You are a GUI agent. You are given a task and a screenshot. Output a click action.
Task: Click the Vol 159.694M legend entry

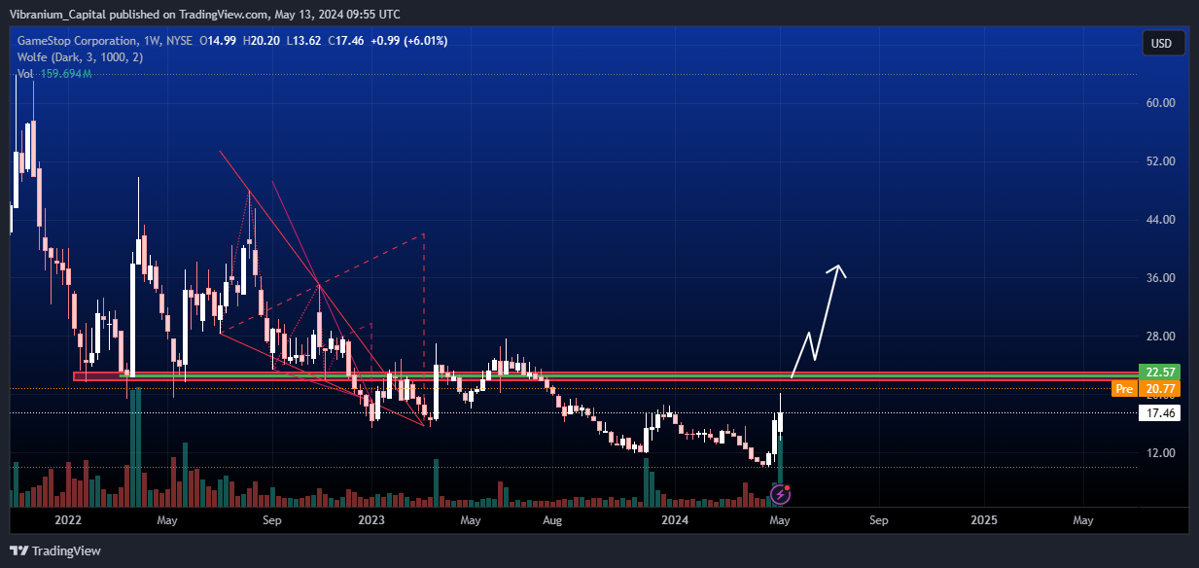pos(54,74)
